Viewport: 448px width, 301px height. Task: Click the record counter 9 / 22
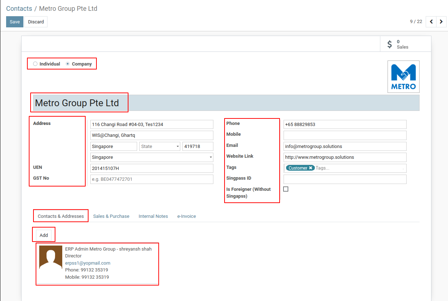416,22
